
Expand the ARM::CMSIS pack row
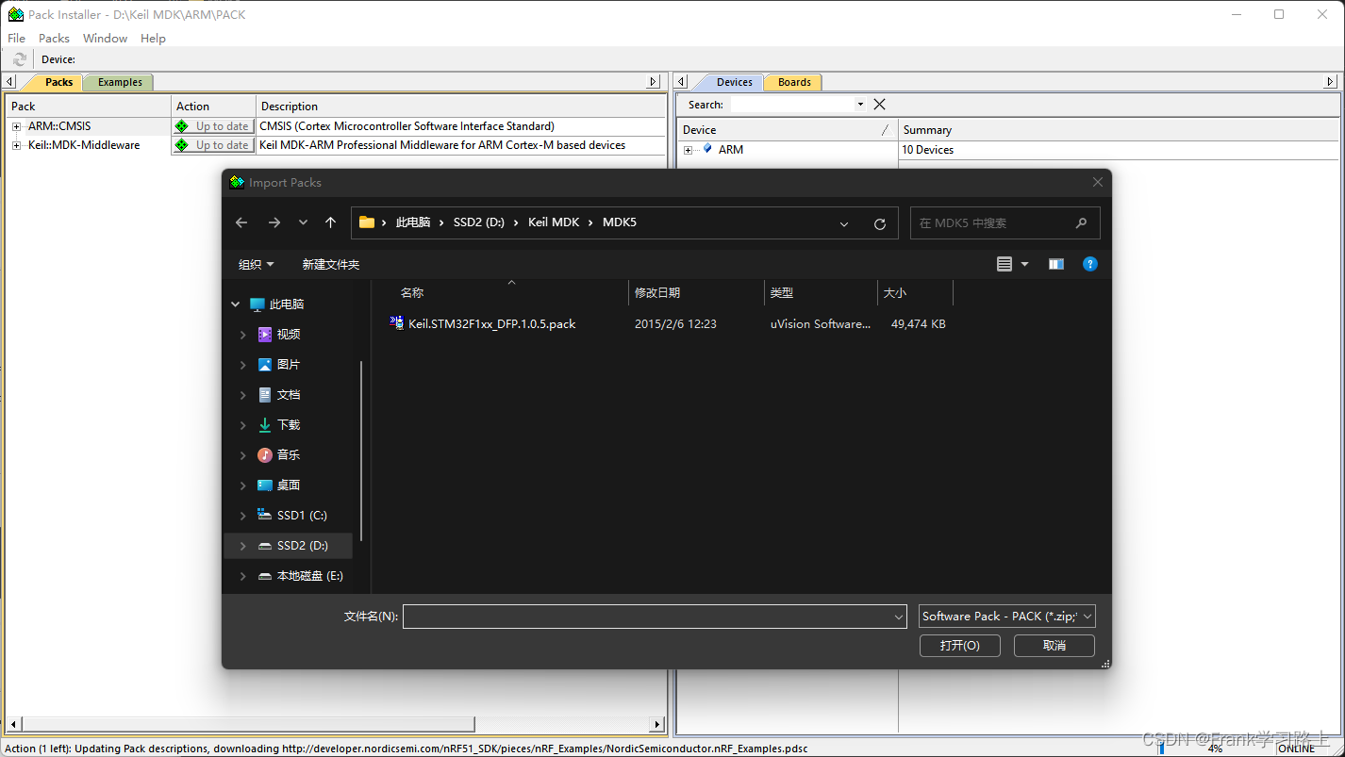tap(16, 126)
